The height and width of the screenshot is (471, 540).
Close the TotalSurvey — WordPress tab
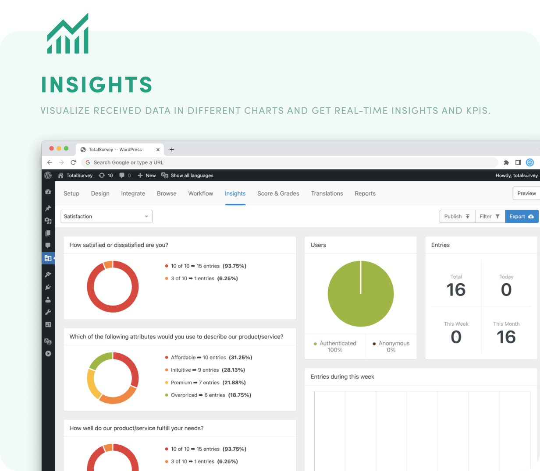pos(158,150)
